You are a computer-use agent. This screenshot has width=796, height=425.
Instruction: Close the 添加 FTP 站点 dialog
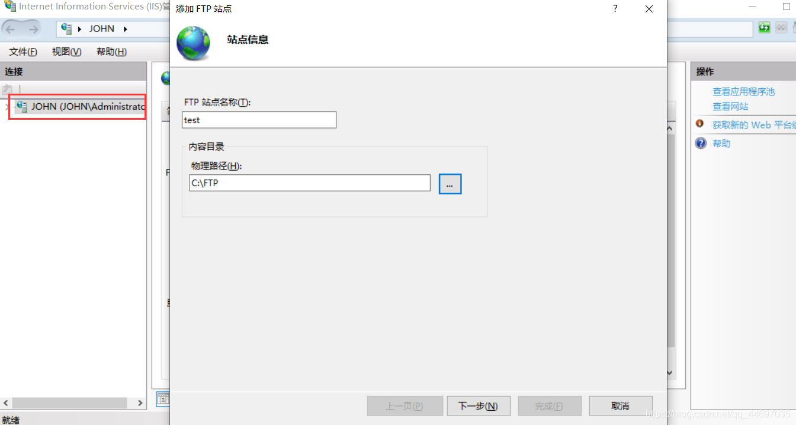tap(649, 9)
